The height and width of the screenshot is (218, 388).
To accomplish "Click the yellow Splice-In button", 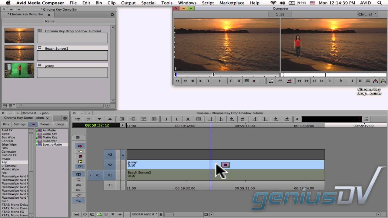I will (271, 81).
